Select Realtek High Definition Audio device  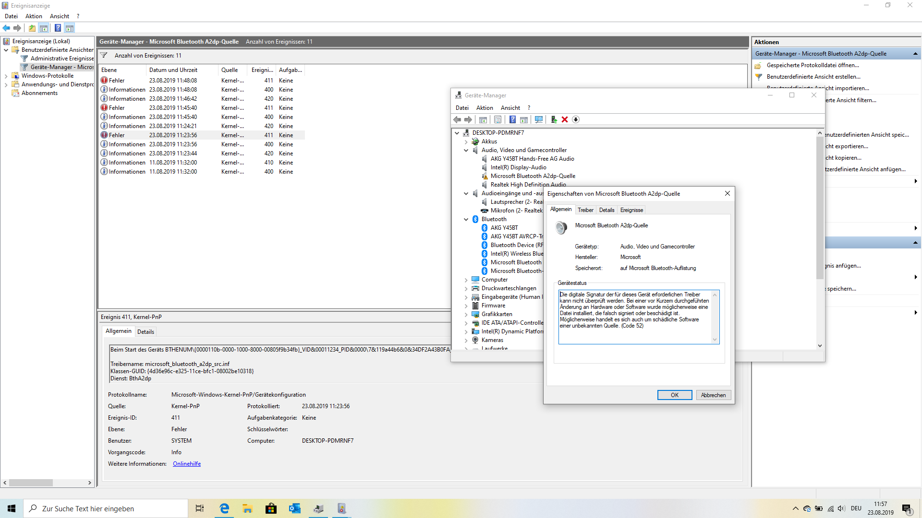coord(528,185)
